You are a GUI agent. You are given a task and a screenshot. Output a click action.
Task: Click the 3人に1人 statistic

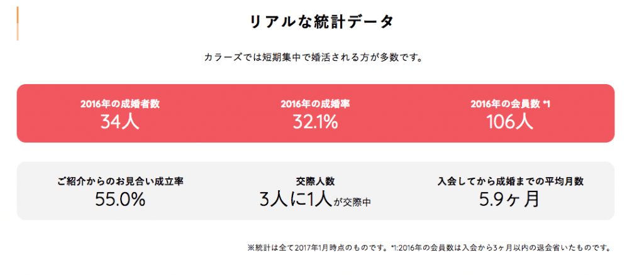click(x=296, y=199)
